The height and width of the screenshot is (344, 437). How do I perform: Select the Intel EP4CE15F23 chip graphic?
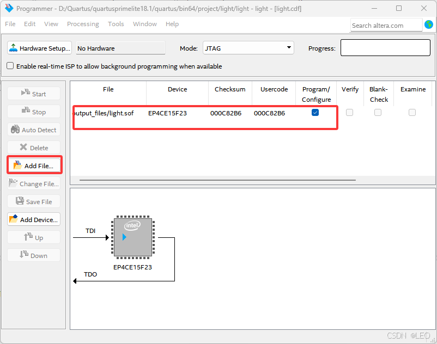[x=133, y=237]
